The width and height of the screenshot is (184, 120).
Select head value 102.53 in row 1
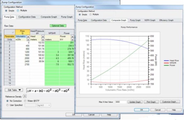click(x=37, y=43)
